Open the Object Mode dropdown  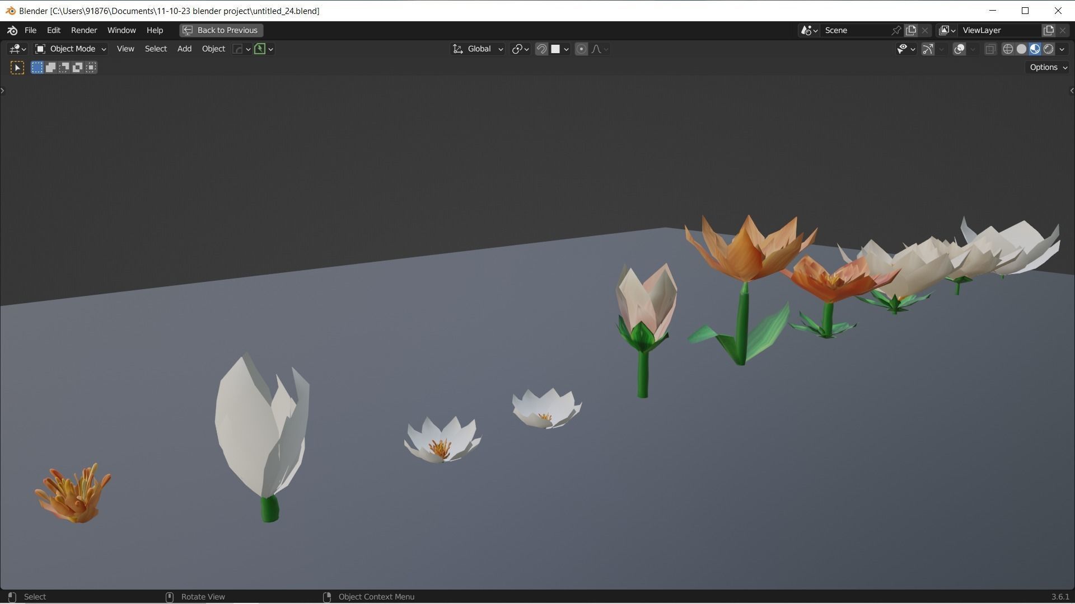(x=71, y=49)
